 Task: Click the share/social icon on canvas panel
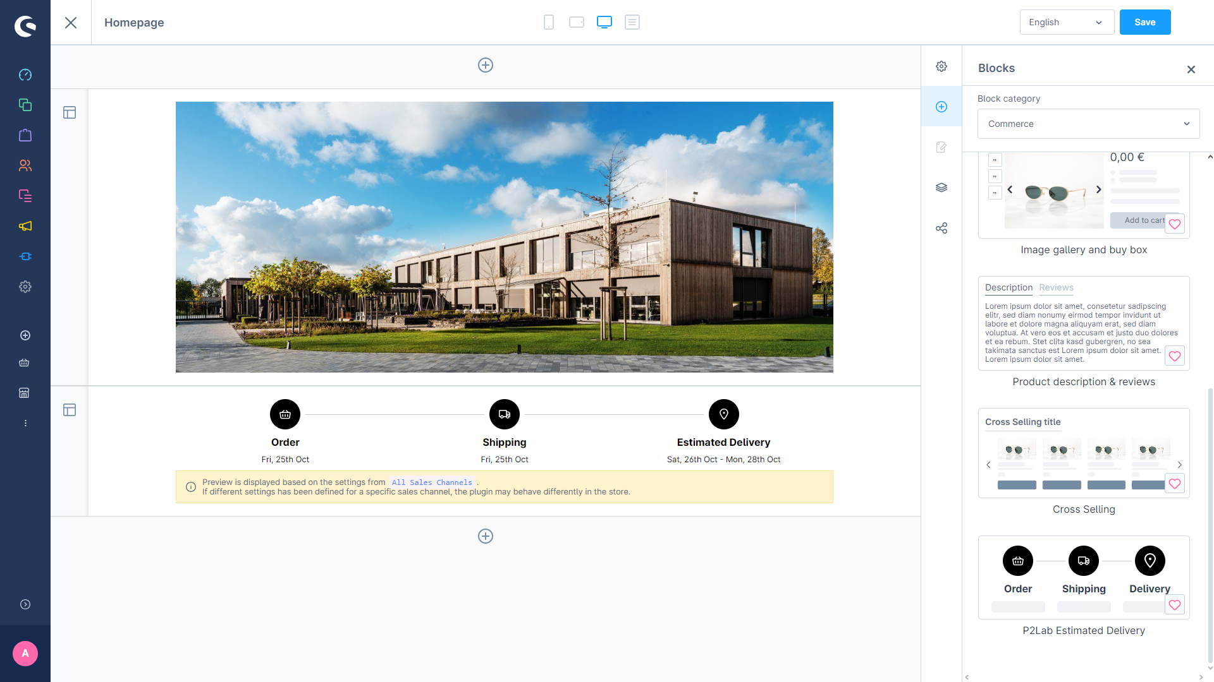(x=941, y=228)
